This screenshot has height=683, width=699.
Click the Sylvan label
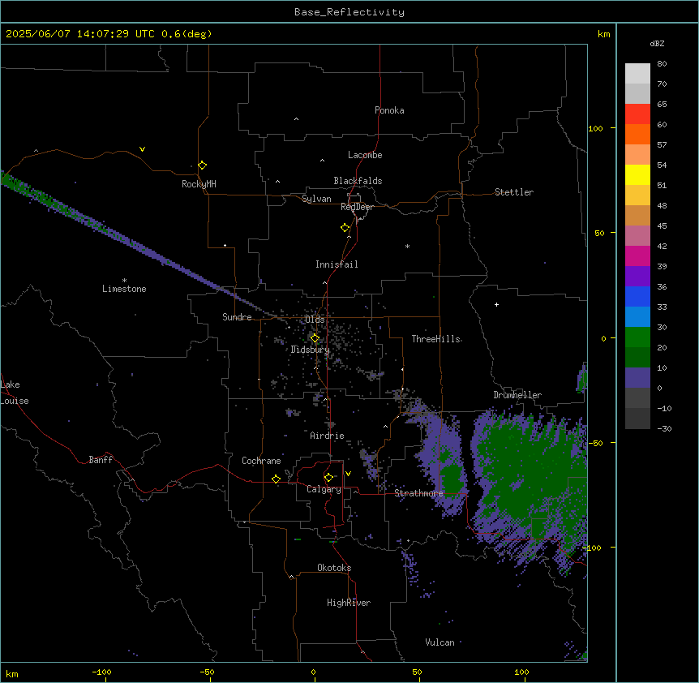pos(316,199)
